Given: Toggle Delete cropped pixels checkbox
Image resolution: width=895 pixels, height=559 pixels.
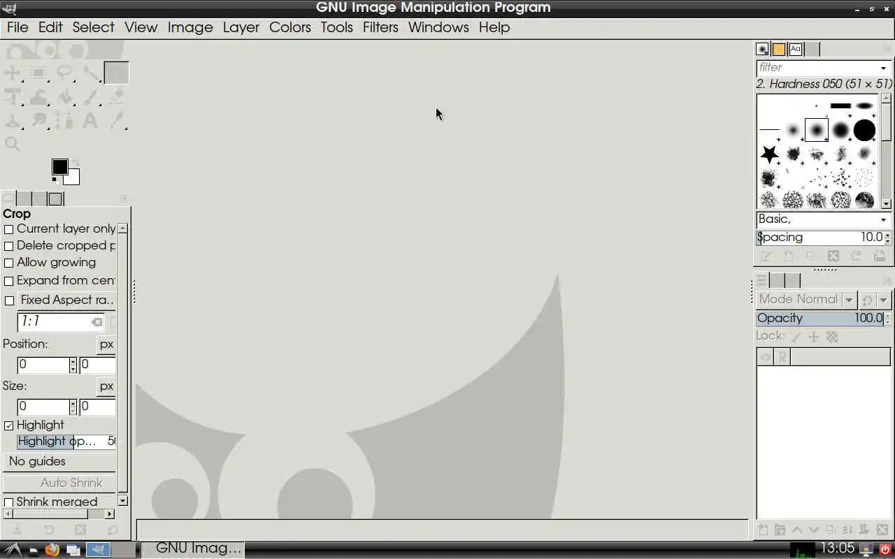Looking at the screenshot, I should pyautogui.click(x=9, y=246).
